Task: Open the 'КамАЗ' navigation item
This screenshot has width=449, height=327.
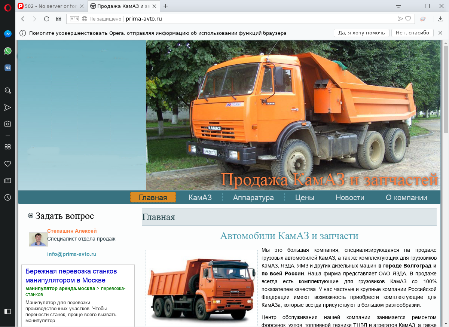Action: (x=200, y=198)
